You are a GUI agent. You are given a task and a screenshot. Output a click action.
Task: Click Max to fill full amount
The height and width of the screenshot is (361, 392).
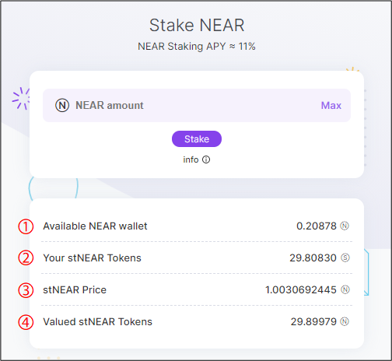tap(331, 105)
